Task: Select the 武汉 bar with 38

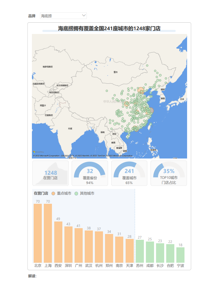Action: pos(89,246)
